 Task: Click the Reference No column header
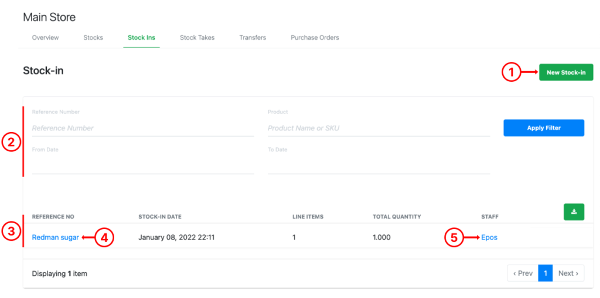pyautogui.click(x=53, y=217)
